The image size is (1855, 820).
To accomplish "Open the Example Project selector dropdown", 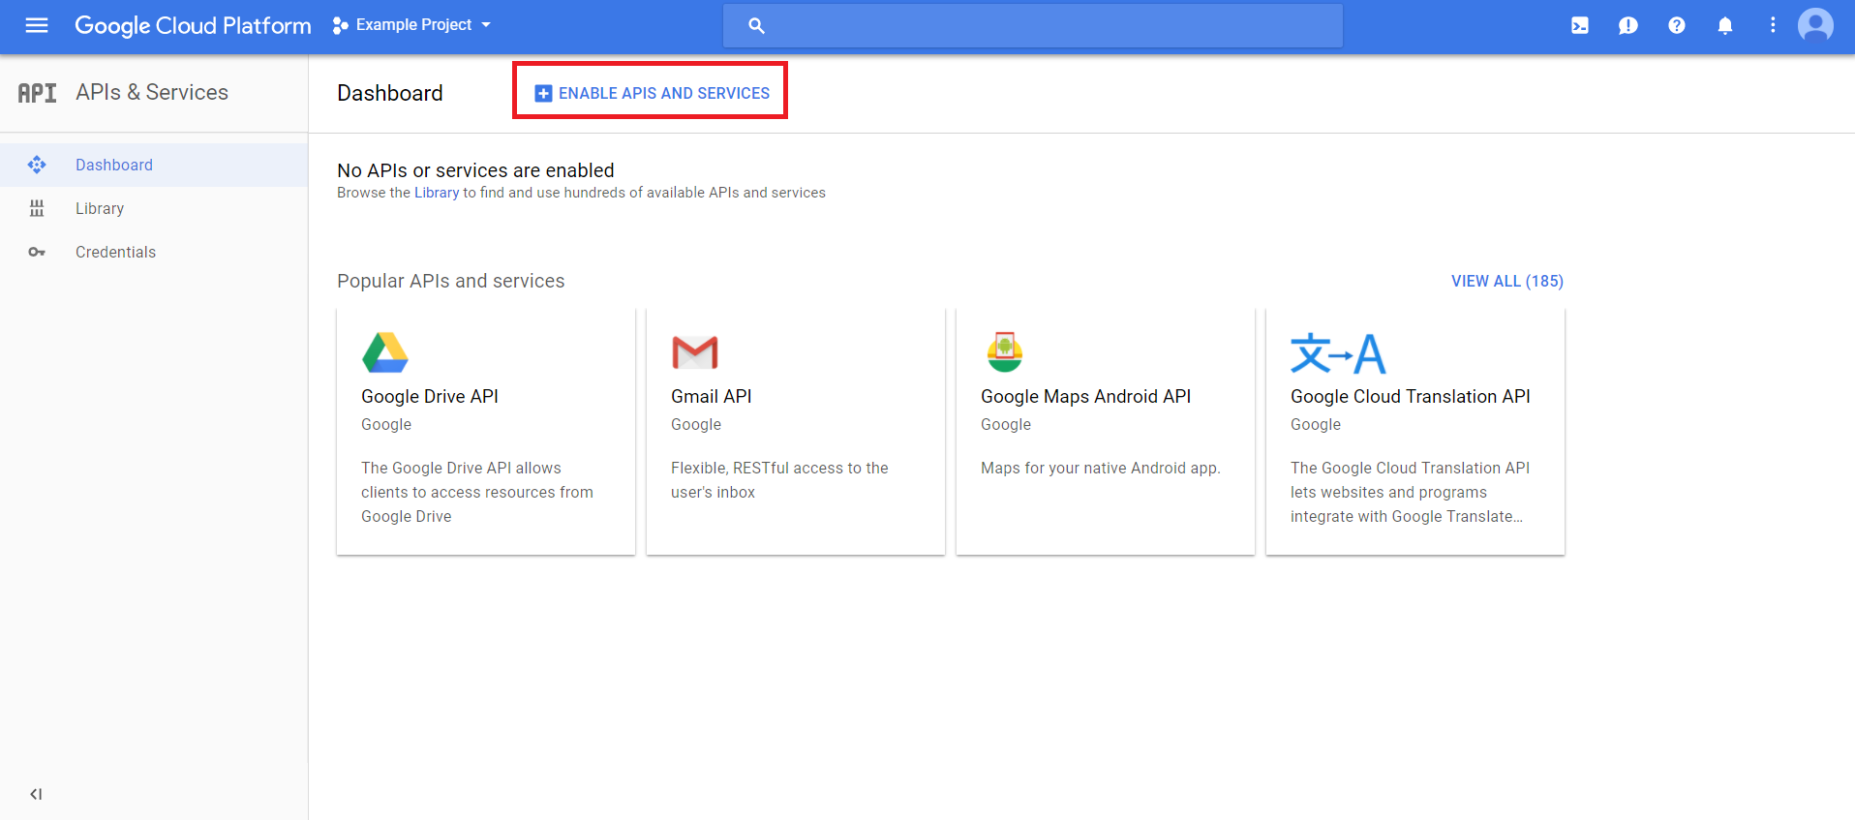I will 412,25.
